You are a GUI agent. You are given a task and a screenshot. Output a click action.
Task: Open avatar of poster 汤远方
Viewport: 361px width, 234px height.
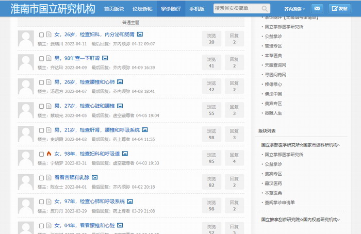click(26, 86)
